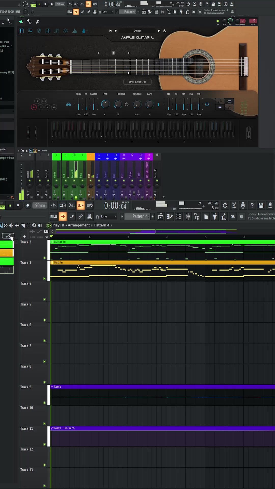Activate the orange draw-arrow tool in large toolbar
This screenshot has width=275, height=489.
(x=63, y=216)
